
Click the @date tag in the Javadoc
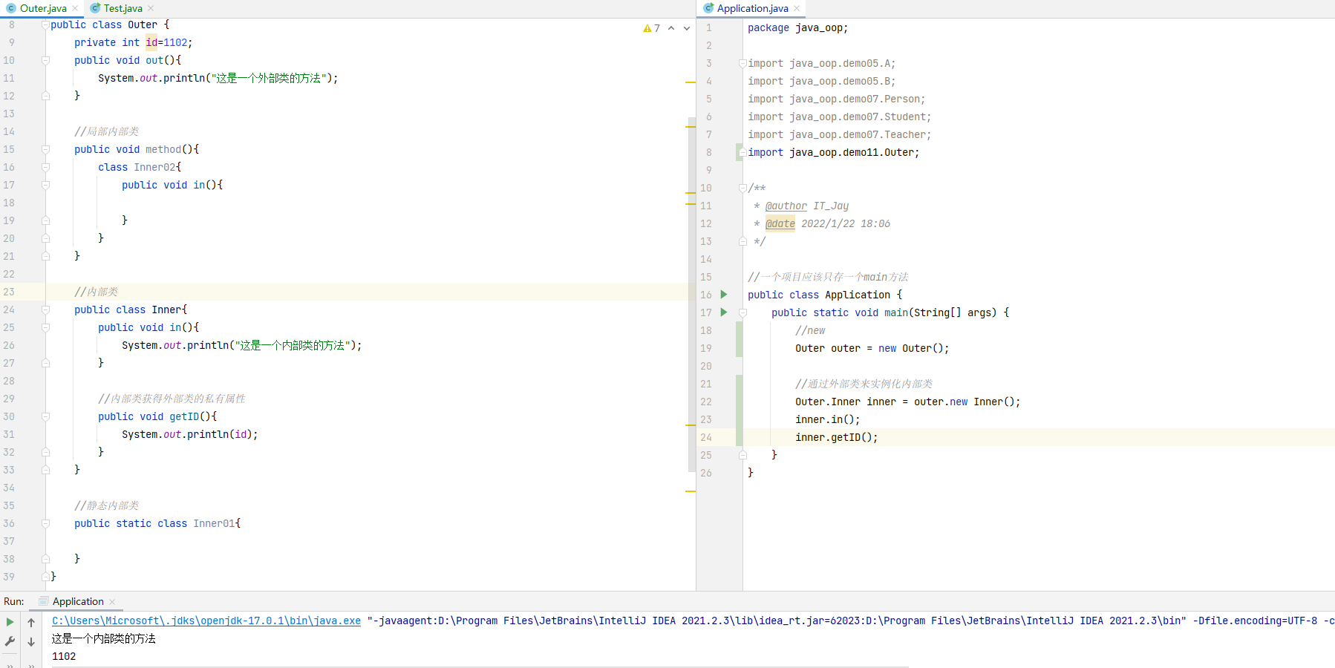tap(780, 223)
